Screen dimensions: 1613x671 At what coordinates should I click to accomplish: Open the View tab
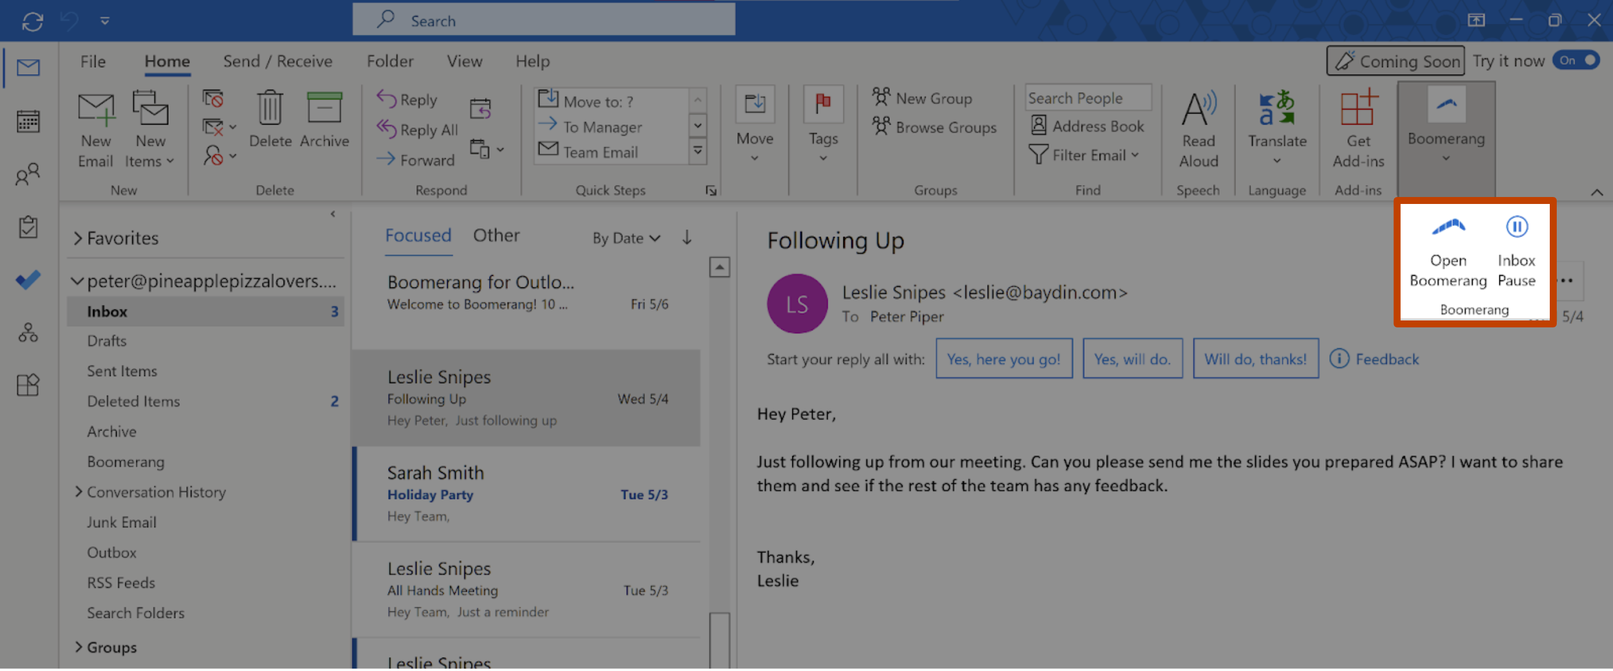click(465, 61)
